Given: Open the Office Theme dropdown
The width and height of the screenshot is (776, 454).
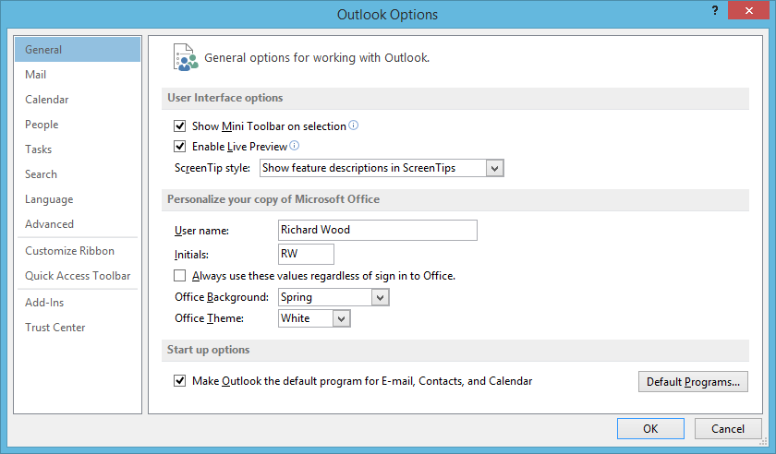Looking at the screenshot, I should point(314,318).
